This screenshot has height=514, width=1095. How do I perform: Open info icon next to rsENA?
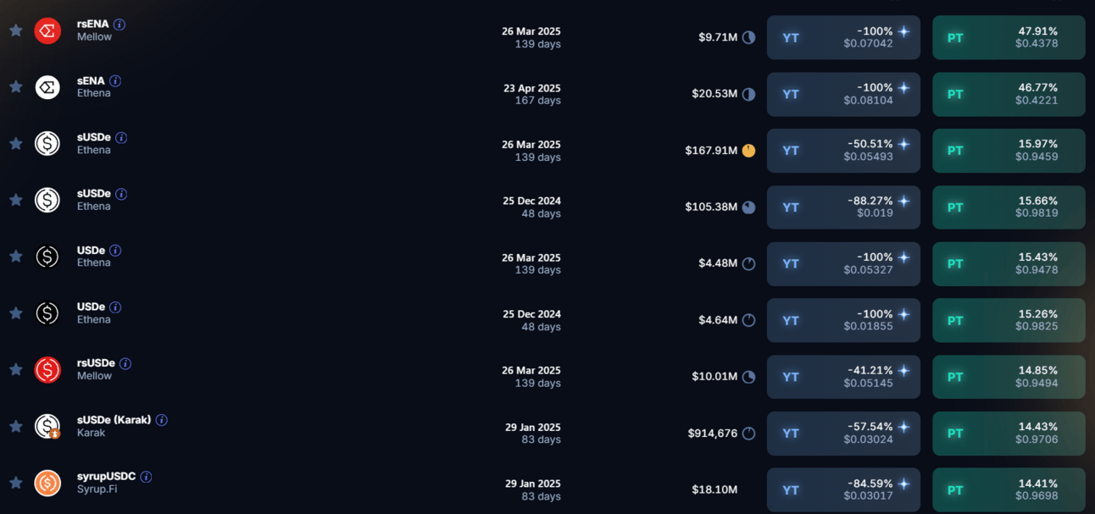[x=120, y=25]
